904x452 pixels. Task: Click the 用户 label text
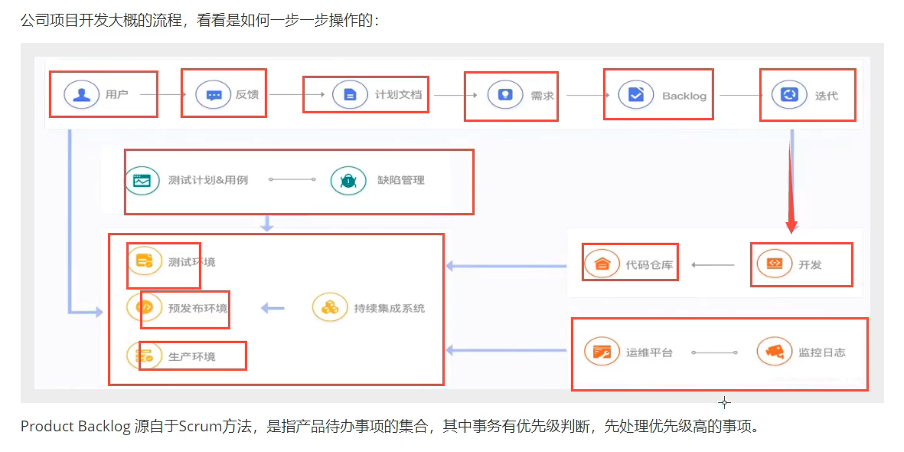click(x=116, y=94)
